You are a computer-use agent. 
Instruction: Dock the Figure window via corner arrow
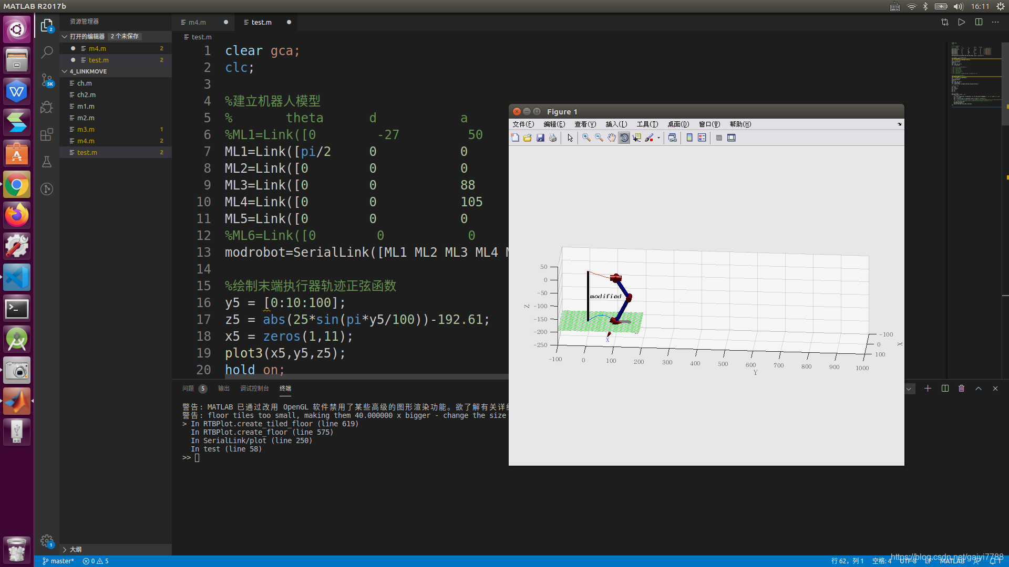[x=899, y=124]
